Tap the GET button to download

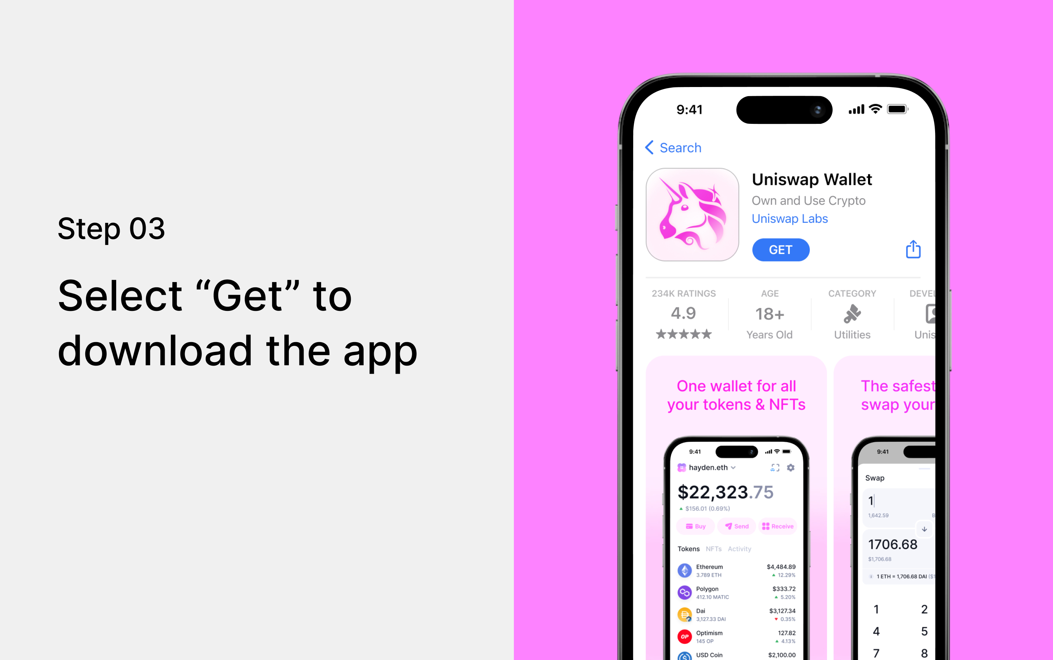click(x=779, y=249)
